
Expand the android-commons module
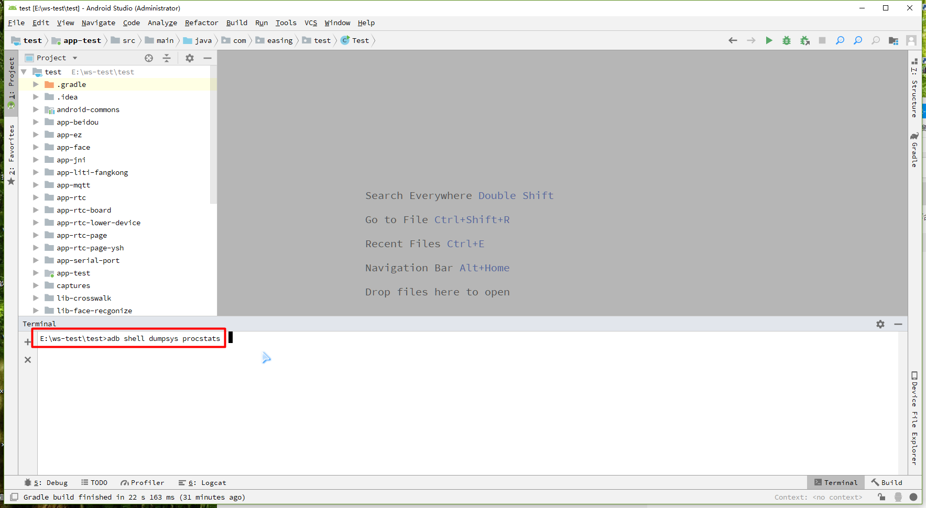pyautogui.click(x=36, y=109)
